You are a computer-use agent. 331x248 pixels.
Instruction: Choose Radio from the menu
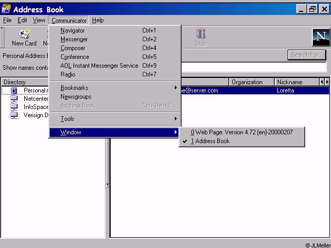click(x=115, y=74)
